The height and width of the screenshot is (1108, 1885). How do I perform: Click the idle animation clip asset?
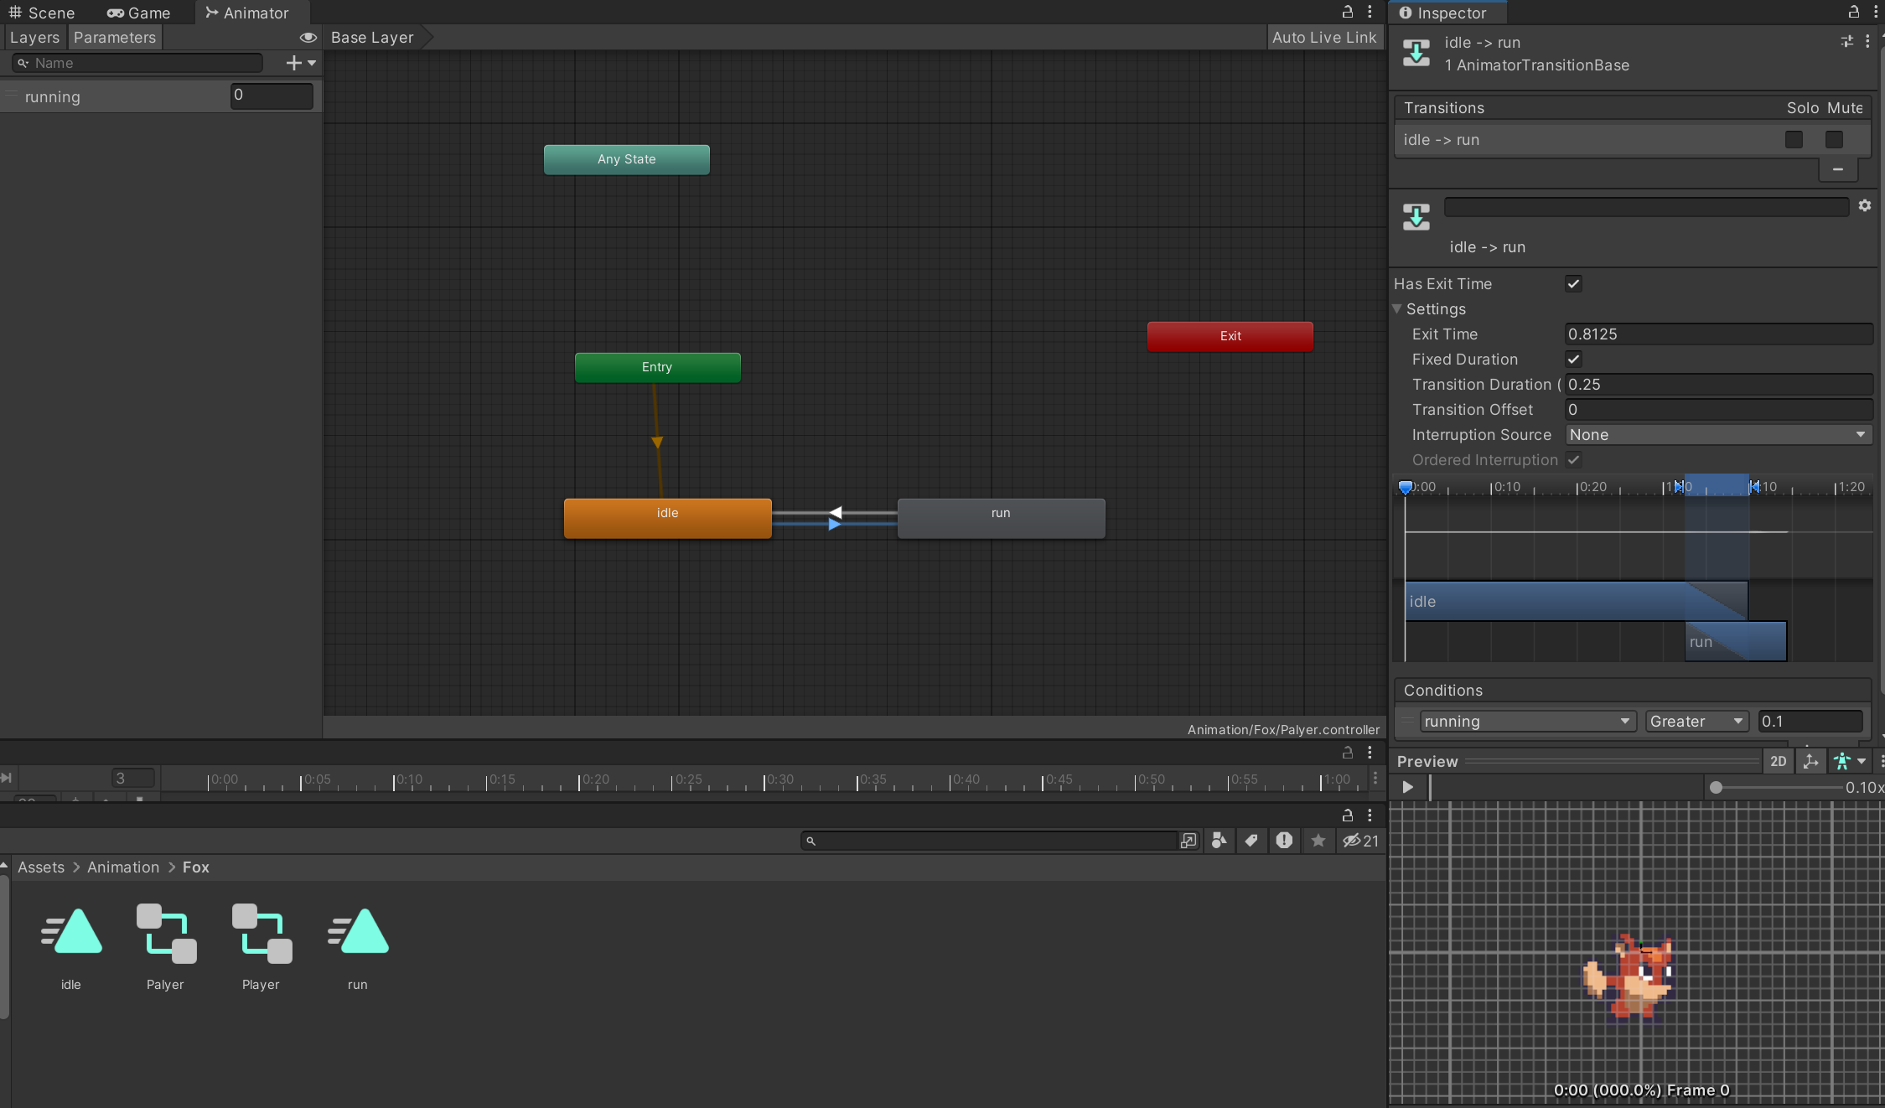(x=71, y=932)
